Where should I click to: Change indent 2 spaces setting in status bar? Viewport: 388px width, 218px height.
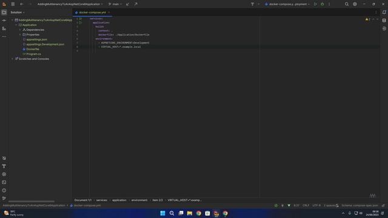tap(329, 205)
